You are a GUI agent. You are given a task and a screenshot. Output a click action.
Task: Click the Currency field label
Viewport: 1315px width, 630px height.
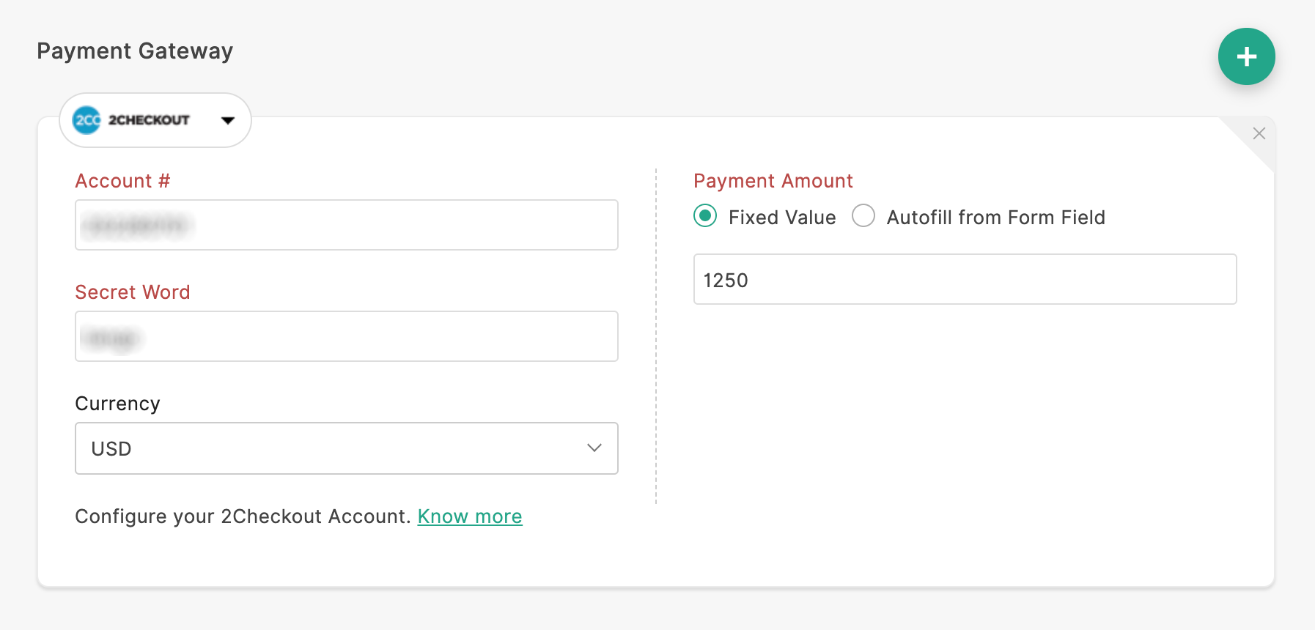(117, 404)
